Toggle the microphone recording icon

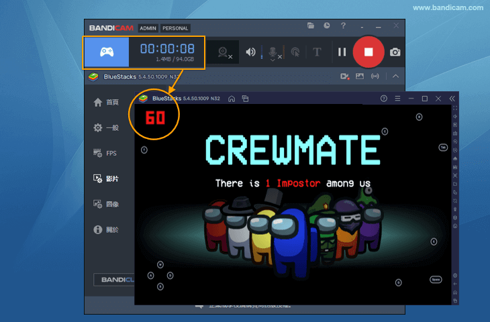(x=273, y=52)
